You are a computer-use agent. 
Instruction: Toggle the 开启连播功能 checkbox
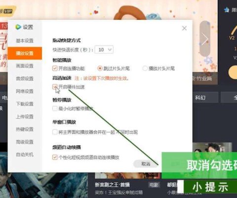pyautogui.click(x=55, y=68)
